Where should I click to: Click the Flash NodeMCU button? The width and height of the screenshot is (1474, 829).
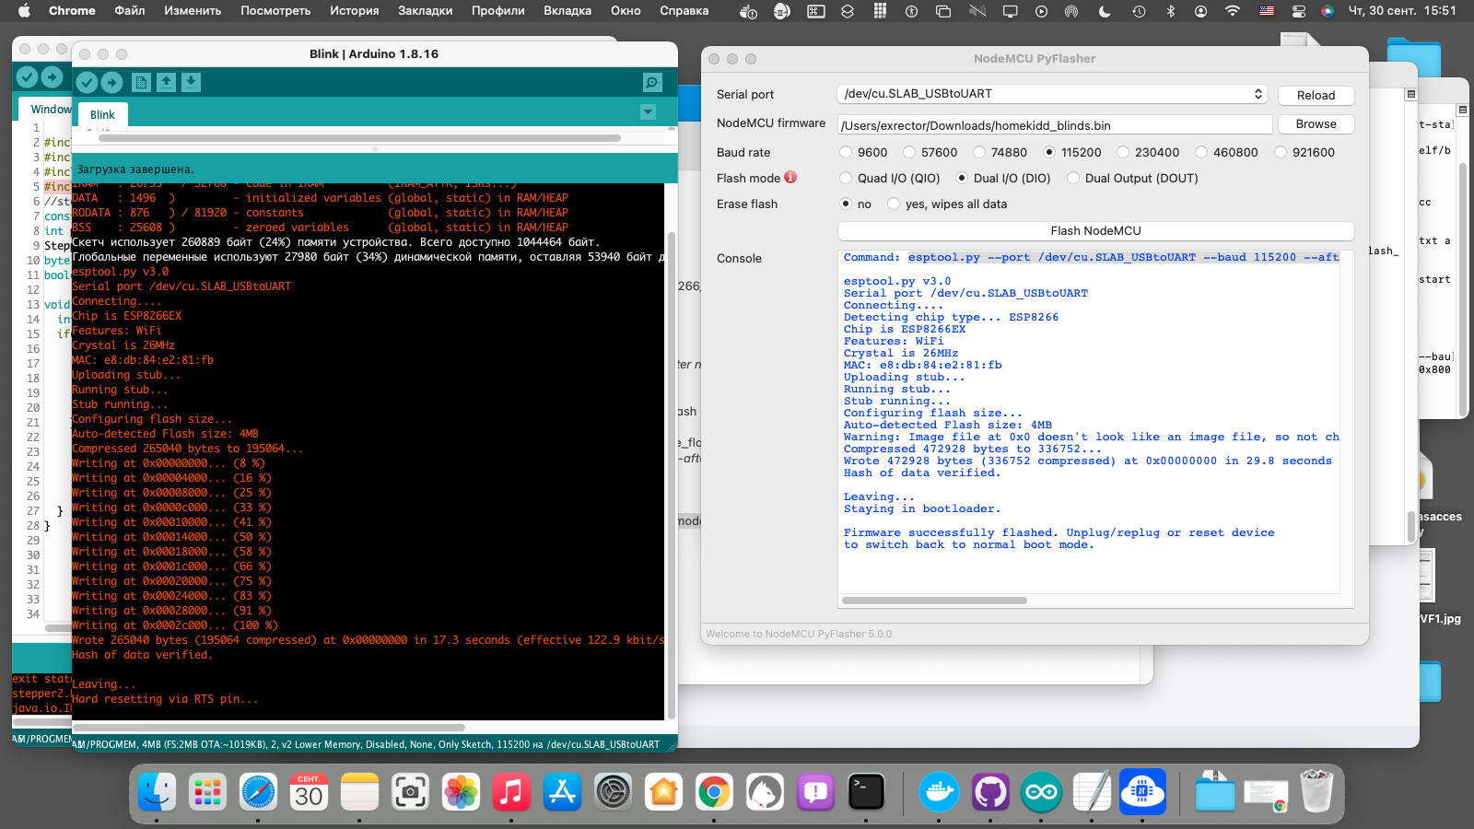1095,230
